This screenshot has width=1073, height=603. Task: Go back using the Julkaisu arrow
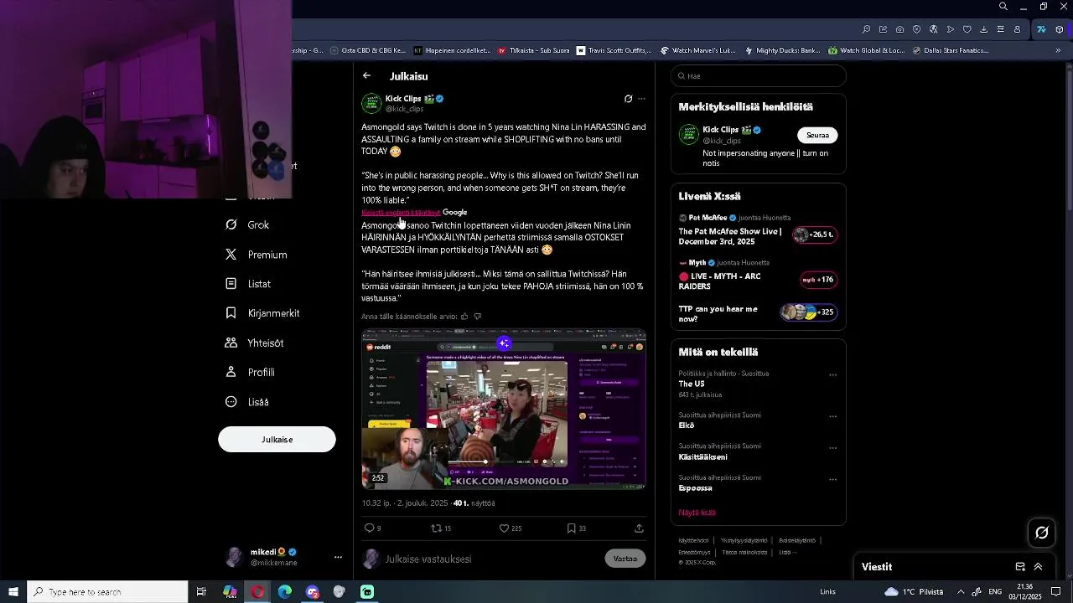[366, 75]
